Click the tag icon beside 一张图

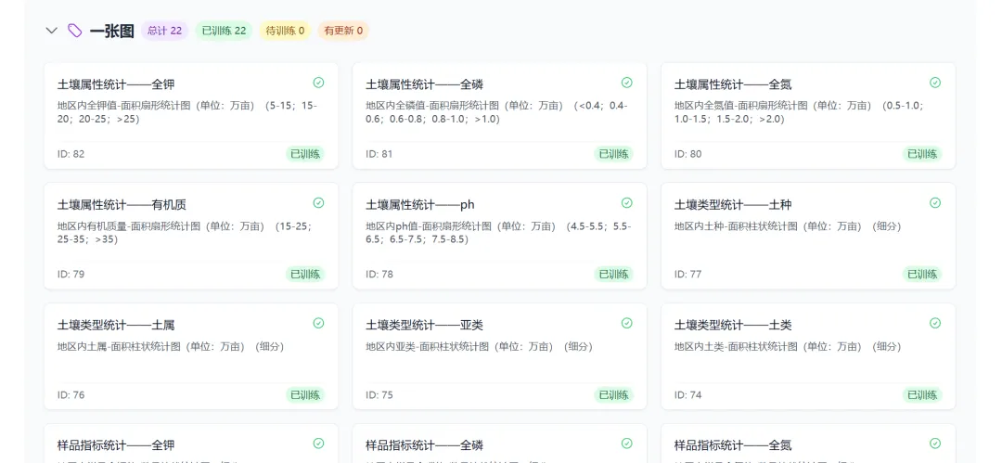coord(75,31)
